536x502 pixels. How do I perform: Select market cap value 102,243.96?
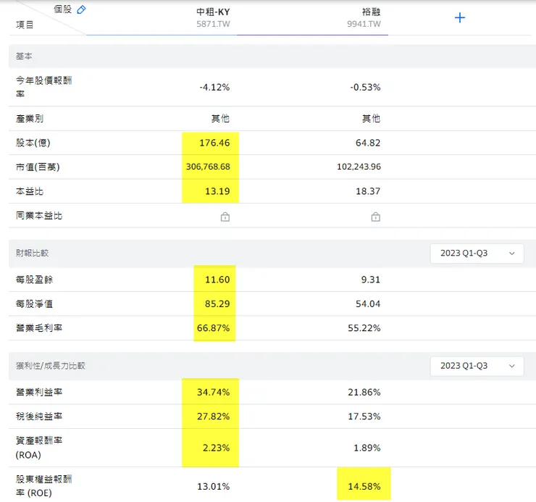pos(359,167)
